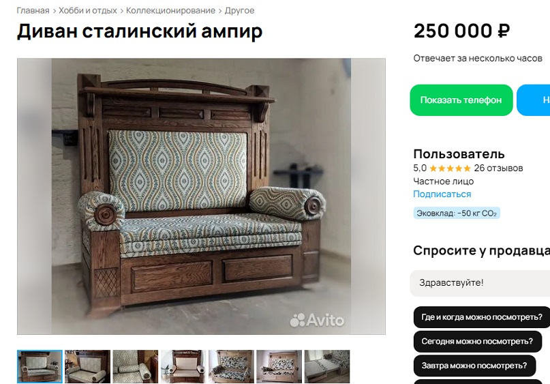
Task: Choose Где и когда можно посмотреть? prompt
Action: [482, 317]
